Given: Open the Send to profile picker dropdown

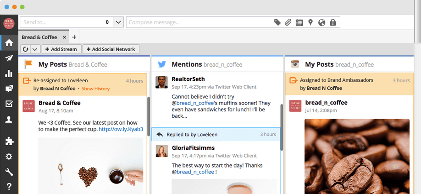Looking at the screenshot, I should (x=118, y=22).
